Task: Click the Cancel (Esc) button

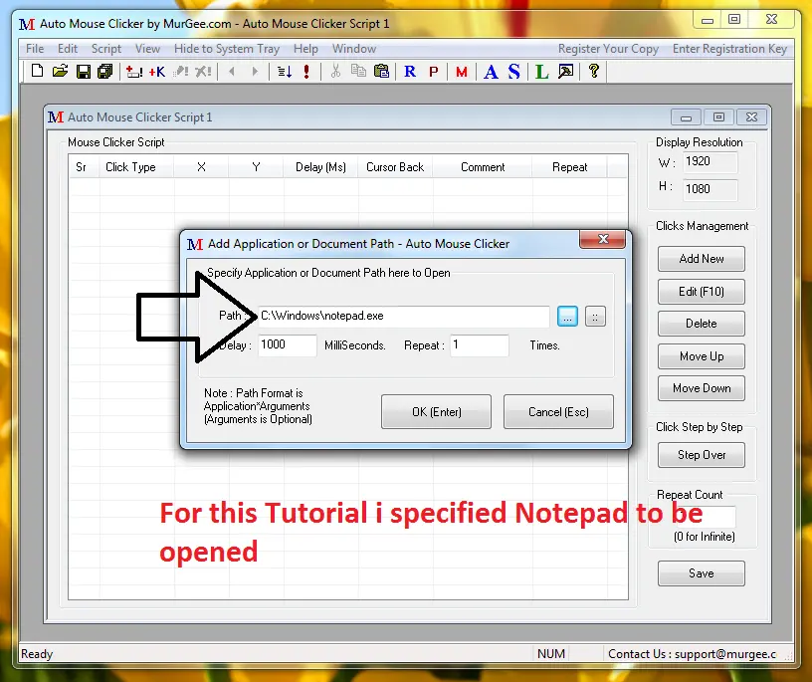Action: tap(558, 412)
